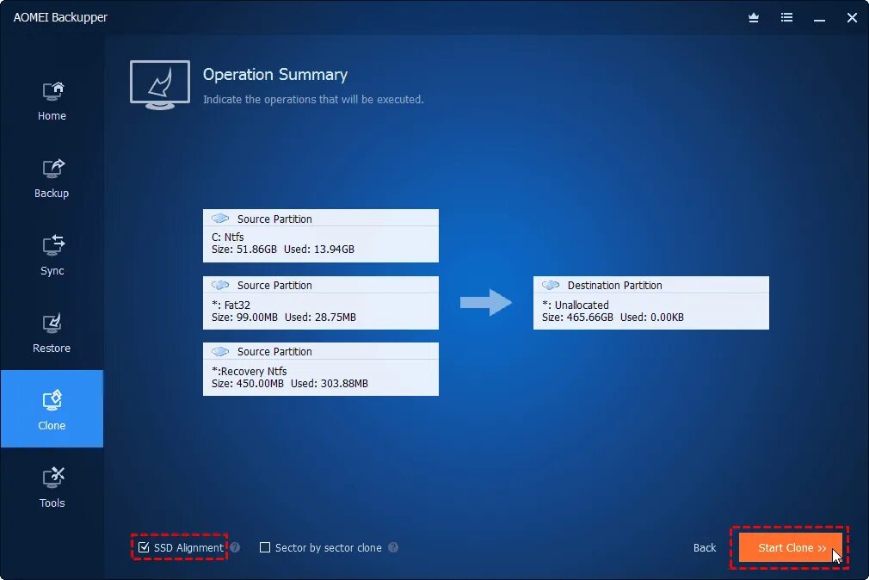The height and width of the screenshot is (580, 869).
Task: Click the Back button
Action: (x=705, y=548)
